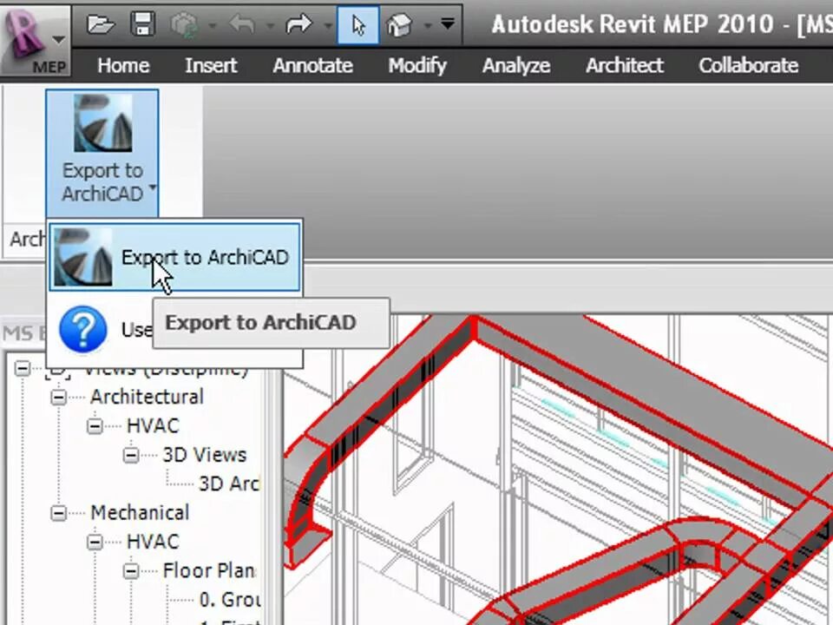The height and width of the screenshot is (625, 833).
Task: Open the Home ribbon tab
Action: click(x=123, y=65)
